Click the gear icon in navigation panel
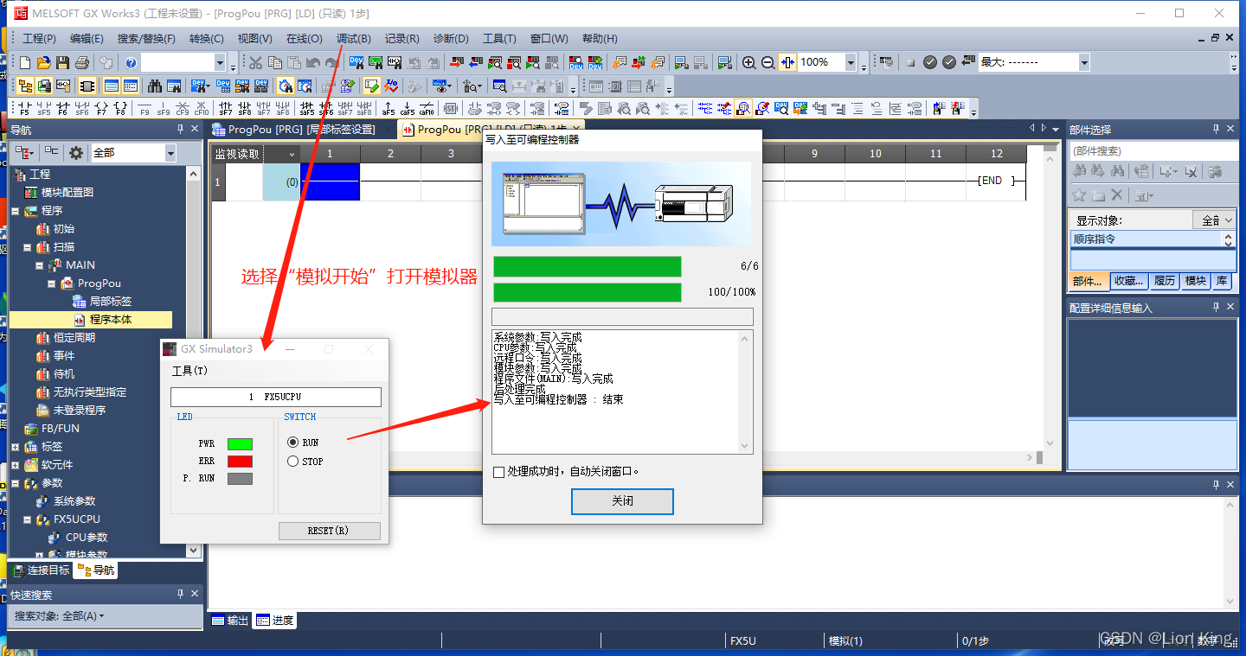Image resolution: width=1246 pixels, height=656 pixels. pos(76,153)
